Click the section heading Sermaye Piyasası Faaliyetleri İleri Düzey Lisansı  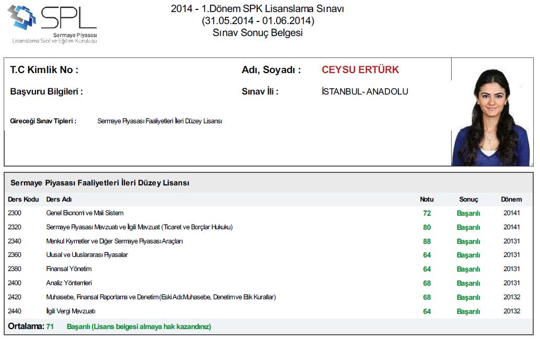click(100, 183)
